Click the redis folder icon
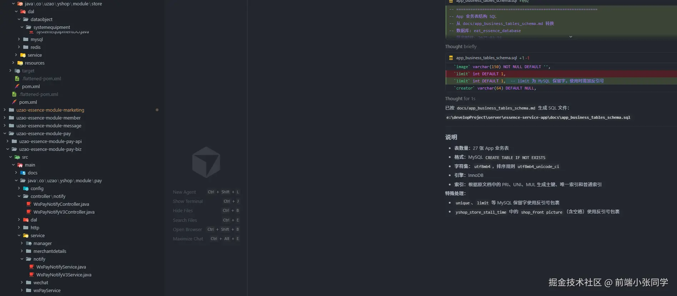Viewport: 677px width, 296px height. coord(26,47)
